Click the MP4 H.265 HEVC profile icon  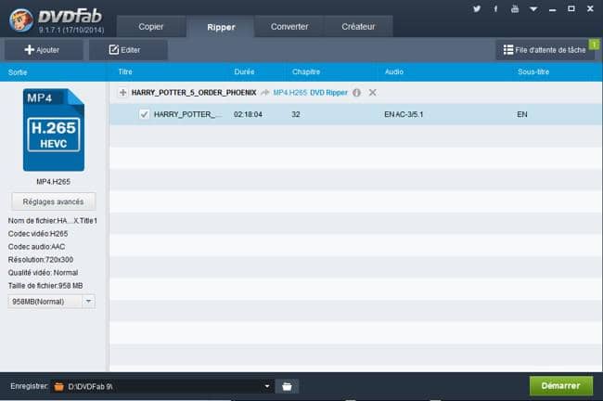53,130
